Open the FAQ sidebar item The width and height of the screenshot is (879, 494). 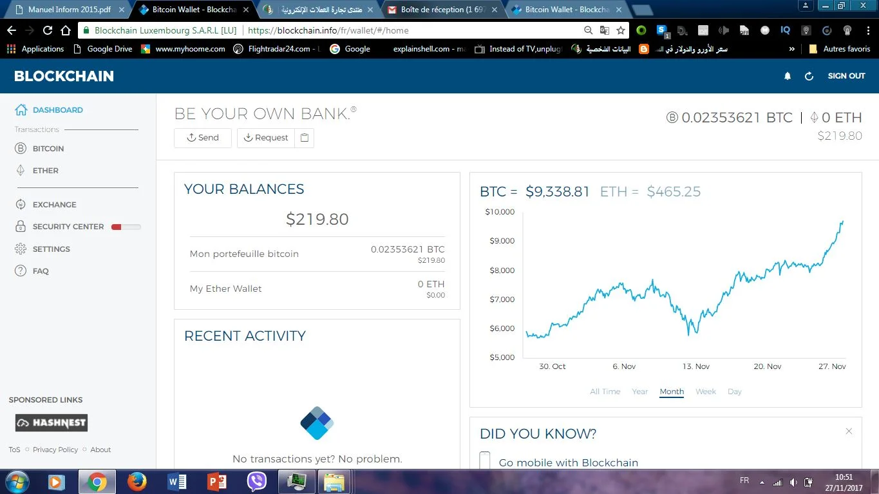pyautogui.click(x=41, y=271)
